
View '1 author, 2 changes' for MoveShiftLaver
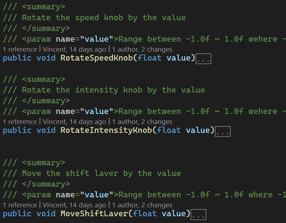(142, 205)
